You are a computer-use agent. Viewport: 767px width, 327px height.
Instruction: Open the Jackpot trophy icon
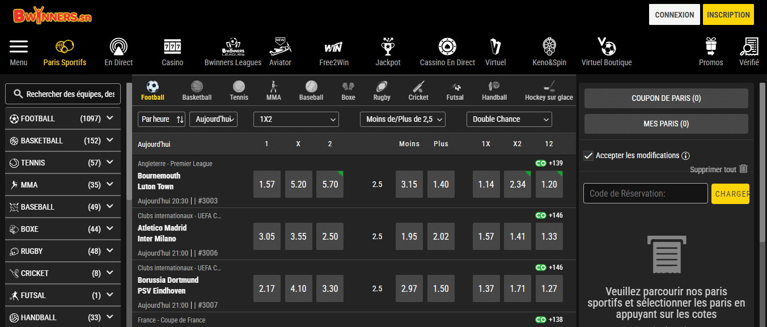(x=388, y=46)
